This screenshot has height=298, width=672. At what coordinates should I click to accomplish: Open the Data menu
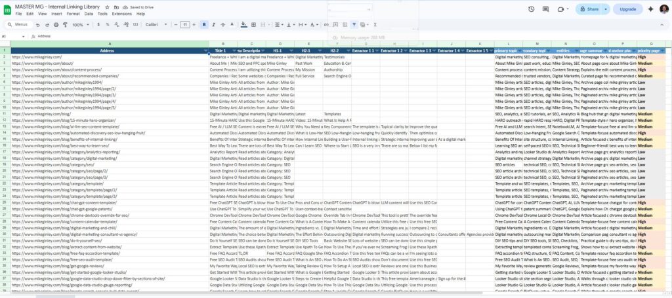click(x=89, y=14)
